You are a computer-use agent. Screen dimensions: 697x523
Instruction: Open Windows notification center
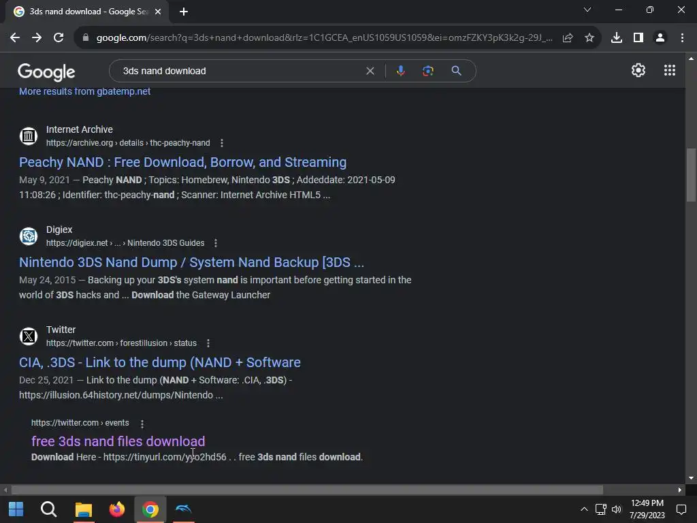point(681,509)
